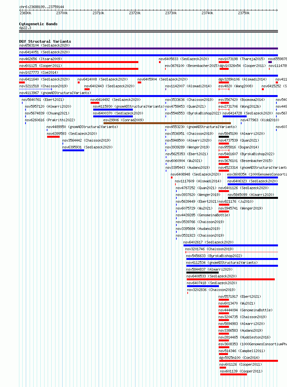Select esv3567420 (Boomsma2014) label
This screenshot has height=387, width=287.
(242, 100)
